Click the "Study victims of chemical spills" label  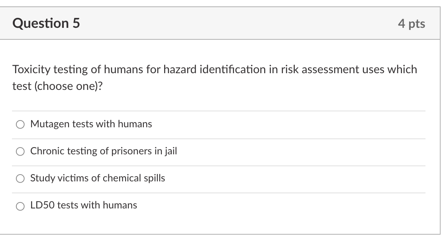tap(97, 178)
